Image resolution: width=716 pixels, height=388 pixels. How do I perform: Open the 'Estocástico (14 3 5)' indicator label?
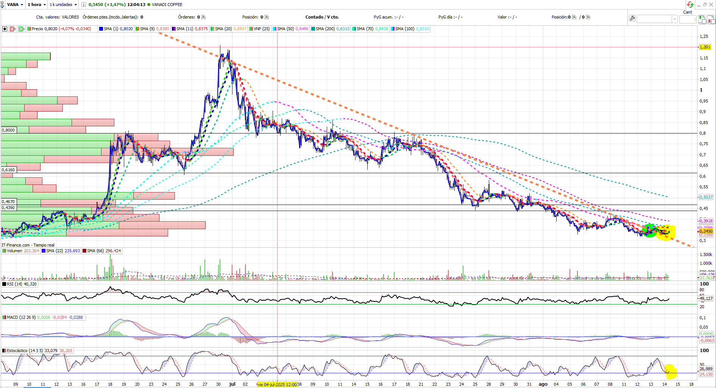click(x=25, y=351)
